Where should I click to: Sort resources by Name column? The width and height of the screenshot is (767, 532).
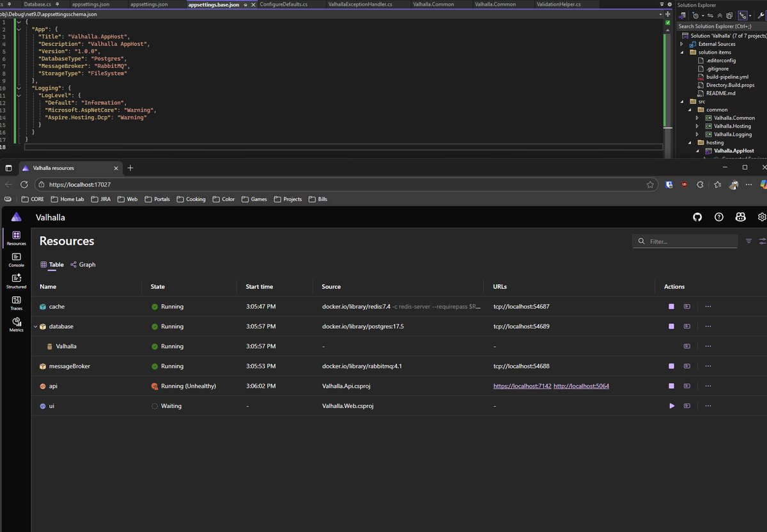tap(48, 287)
